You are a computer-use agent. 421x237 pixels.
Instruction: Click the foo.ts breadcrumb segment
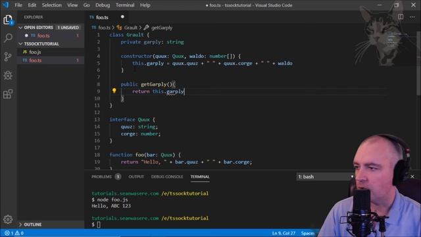(104, 28)
